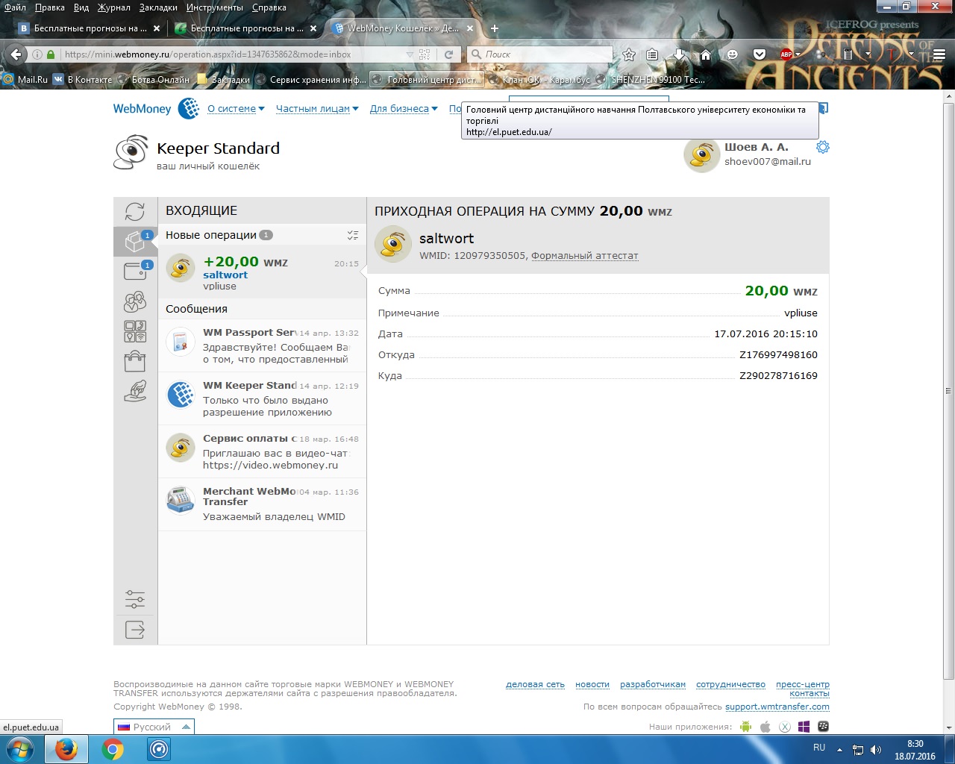Click the Apple app icon in footer
Viewport: 955px width, 764px height.
coord(765,727)
